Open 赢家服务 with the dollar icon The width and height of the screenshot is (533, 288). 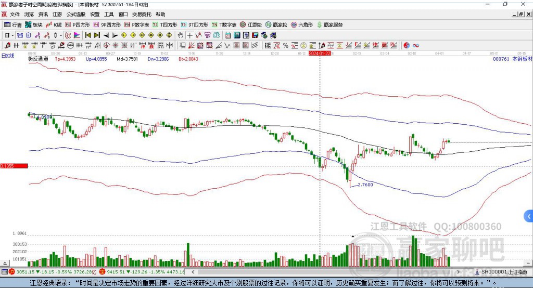click(330, 25)
